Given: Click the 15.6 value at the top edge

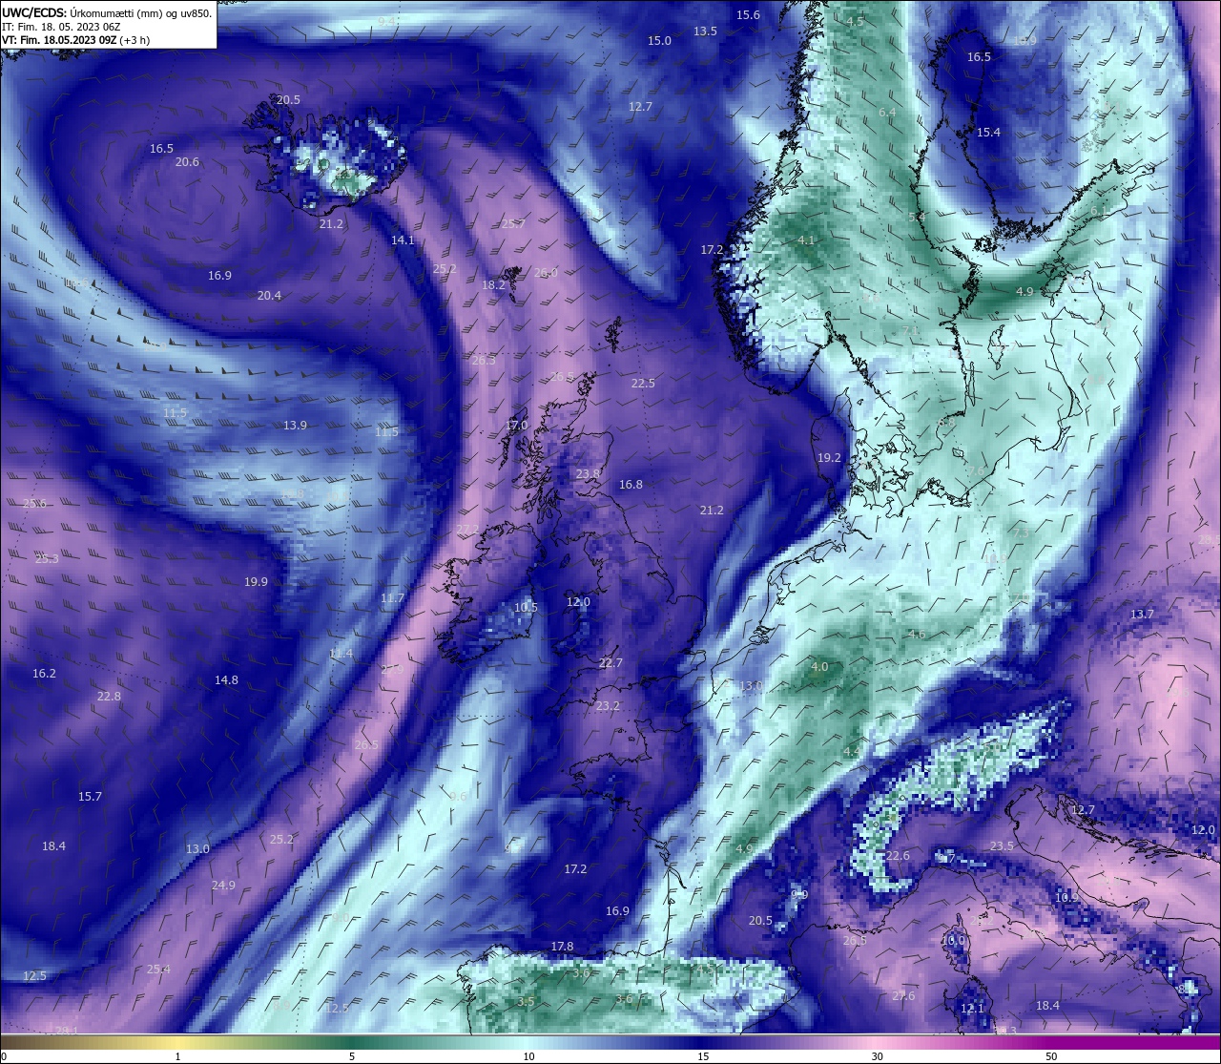Looking at the screenshot, I should (x=748, y=15).
